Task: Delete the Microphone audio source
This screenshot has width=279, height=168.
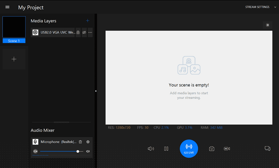Action: click(x=81, y=142)
